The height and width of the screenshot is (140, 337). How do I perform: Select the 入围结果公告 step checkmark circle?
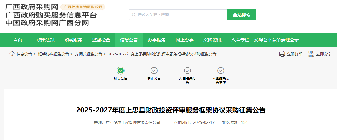pos(187,71)
